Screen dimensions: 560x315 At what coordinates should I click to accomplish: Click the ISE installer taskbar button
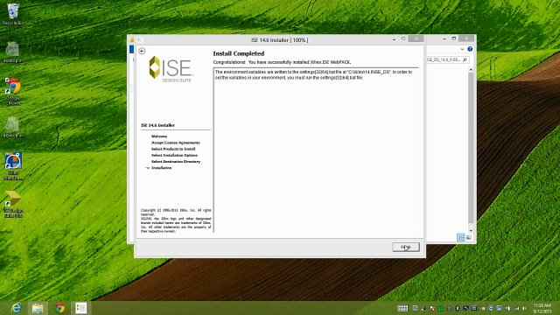coord(81,308)
